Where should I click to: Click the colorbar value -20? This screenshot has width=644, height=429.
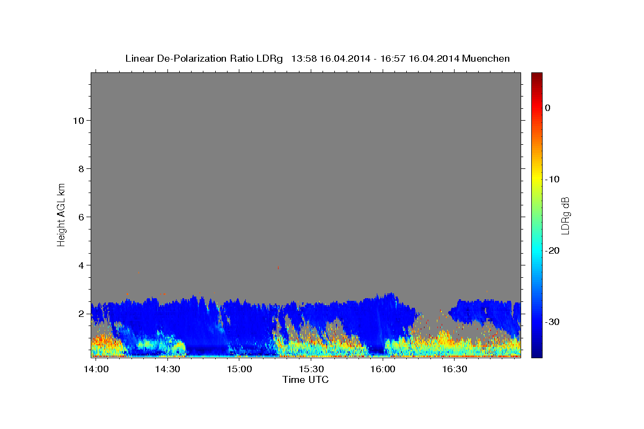(x=552, y=250)
